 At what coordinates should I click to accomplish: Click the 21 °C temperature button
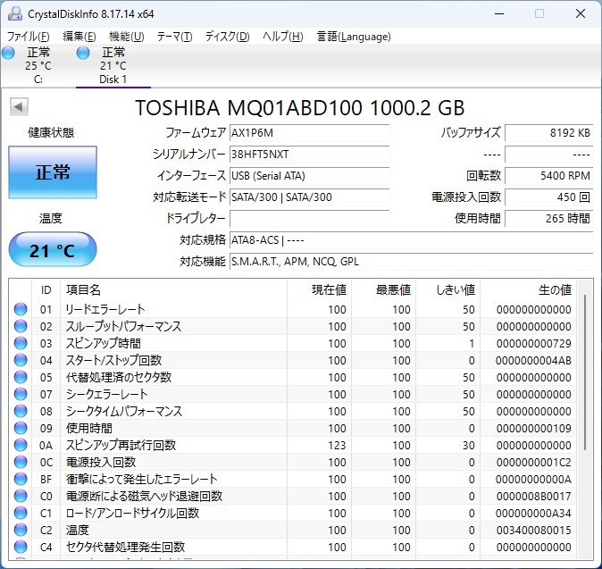point(53,250)
